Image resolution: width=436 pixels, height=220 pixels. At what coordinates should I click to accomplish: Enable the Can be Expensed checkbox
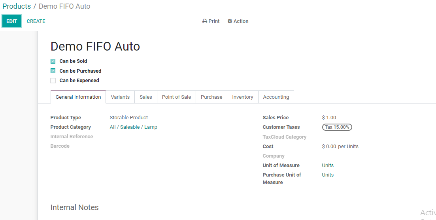53,81
